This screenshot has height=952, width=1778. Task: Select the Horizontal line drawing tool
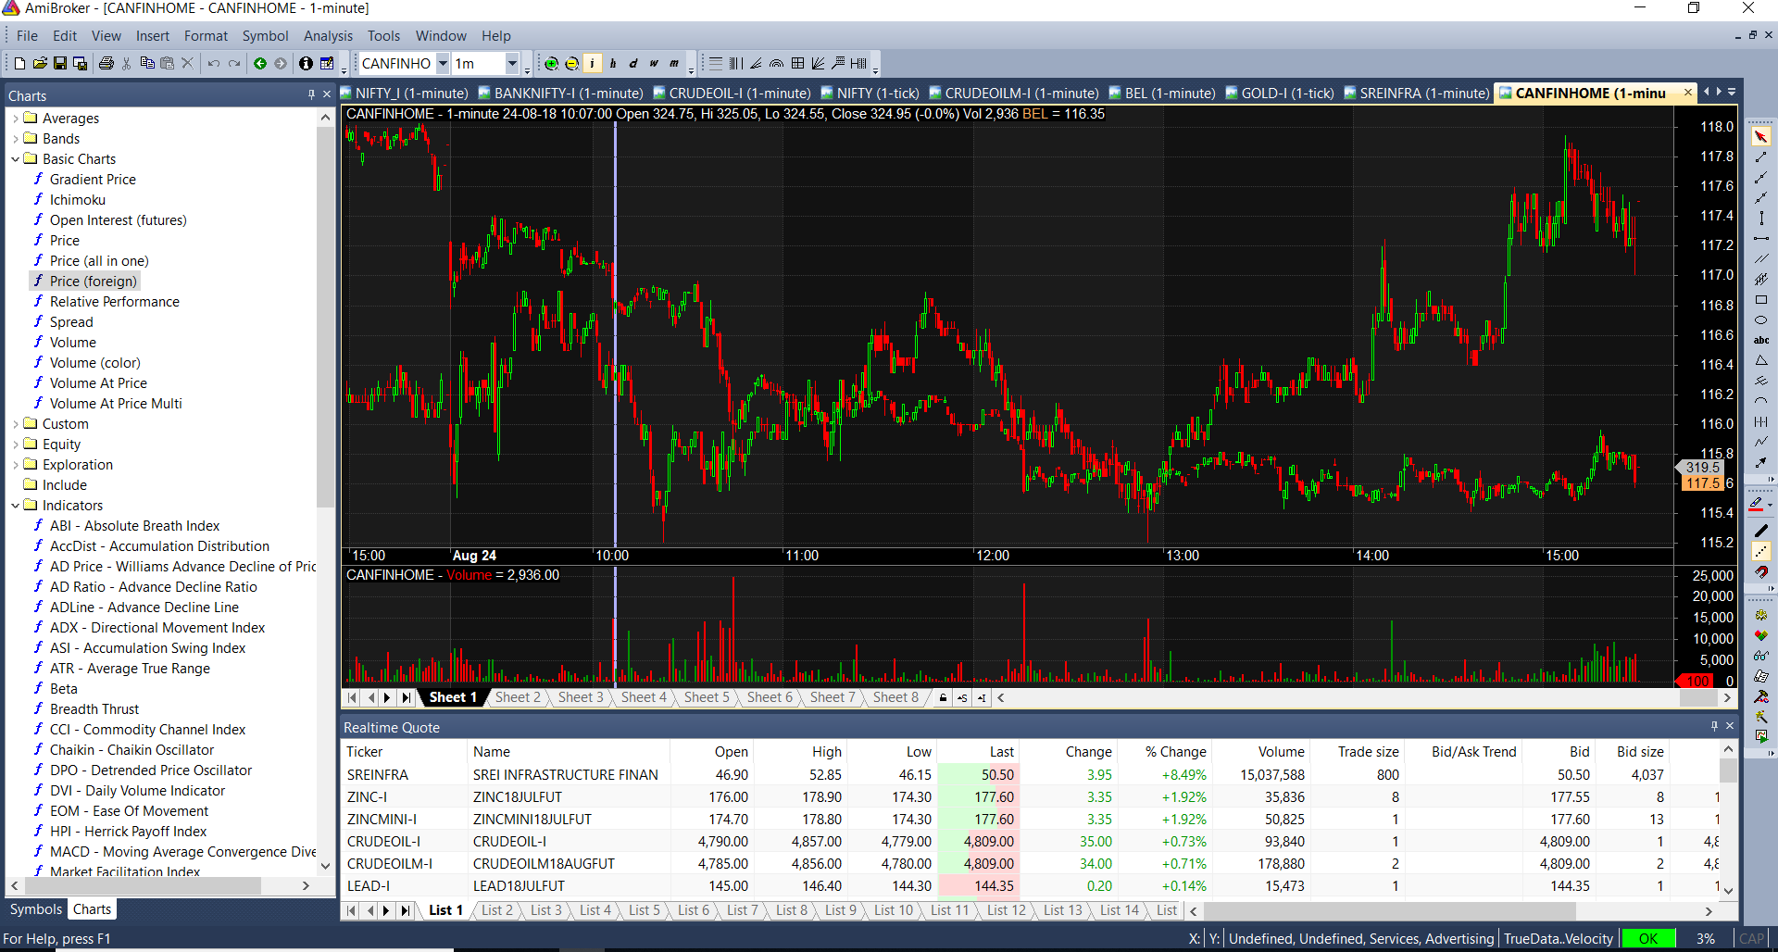pos(1760,239)
